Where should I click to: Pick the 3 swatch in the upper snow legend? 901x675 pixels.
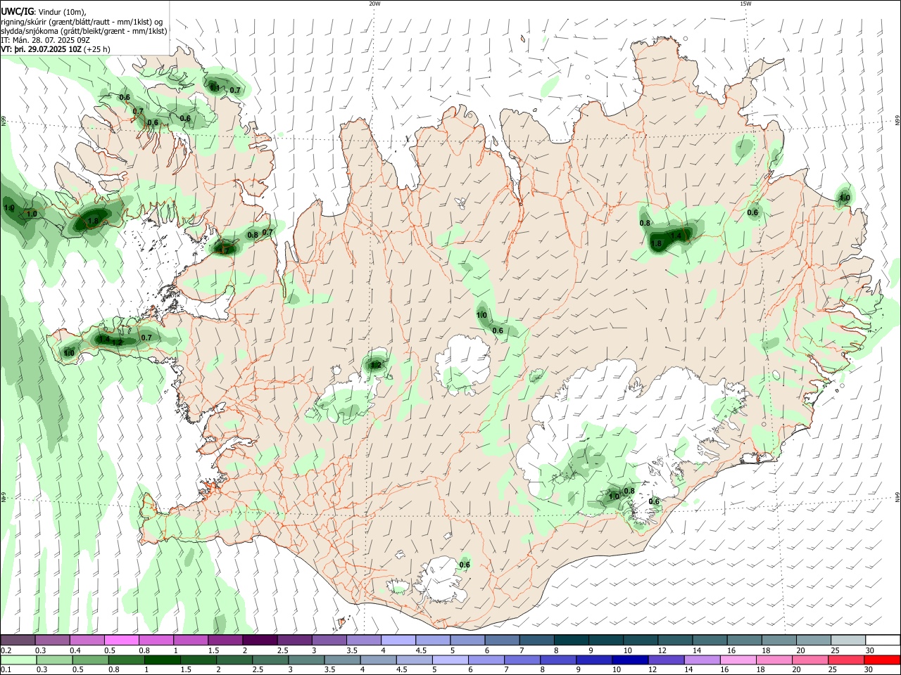coord(329,640)
